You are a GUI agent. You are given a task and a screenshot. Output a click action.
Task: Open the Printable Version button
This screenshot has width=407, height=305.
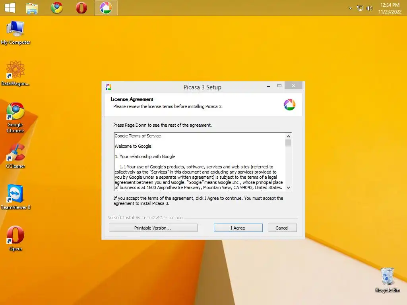coord(153,228)
